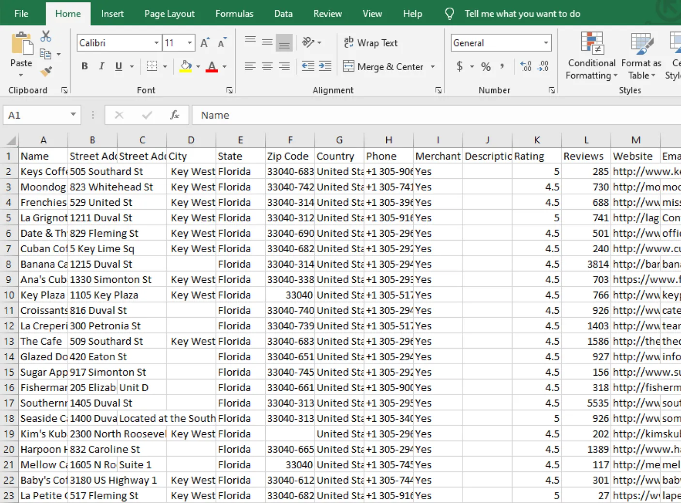Align text right
Screen dimensions: 681x503
284,66
